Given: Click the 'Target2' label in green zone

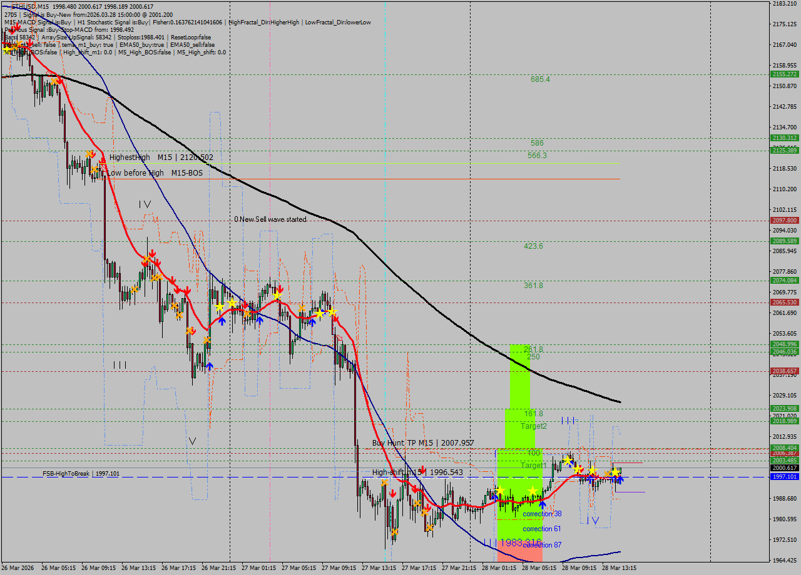Looking at the screenshot, I should (x=534, y=426).
